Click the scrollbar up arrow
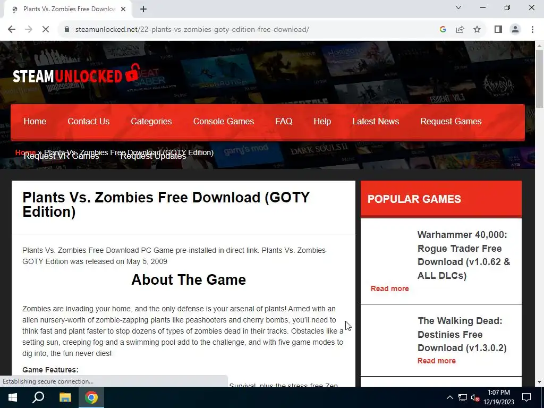This screenshot has height=408, width=544. [539, 46]
